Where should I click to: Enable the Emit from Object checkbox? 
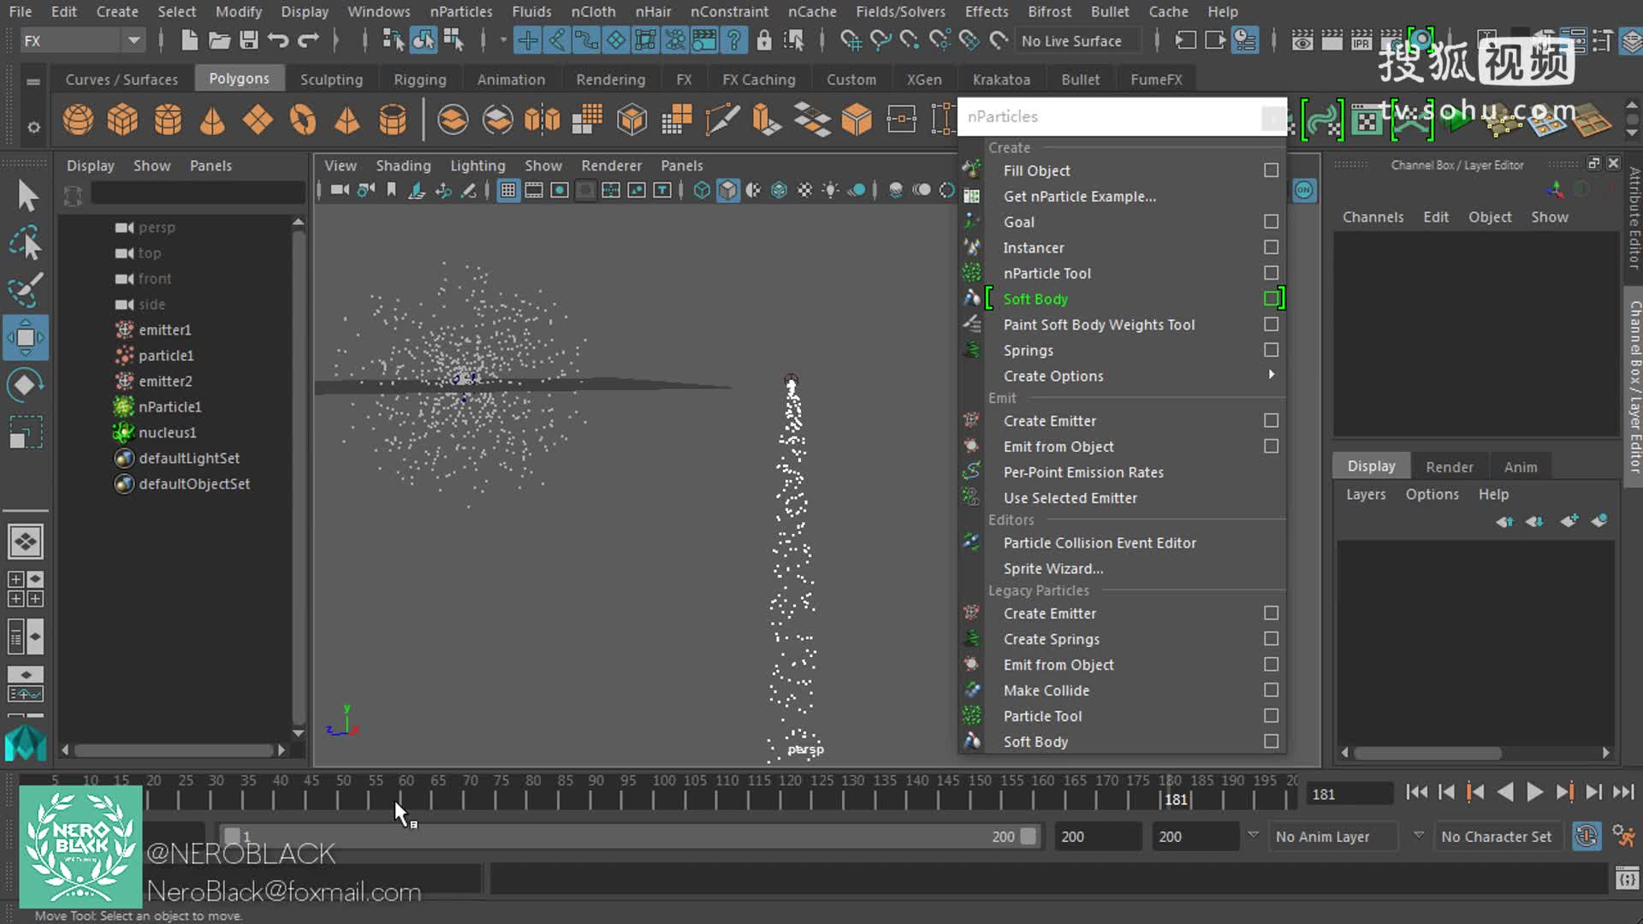point(1272,446)
